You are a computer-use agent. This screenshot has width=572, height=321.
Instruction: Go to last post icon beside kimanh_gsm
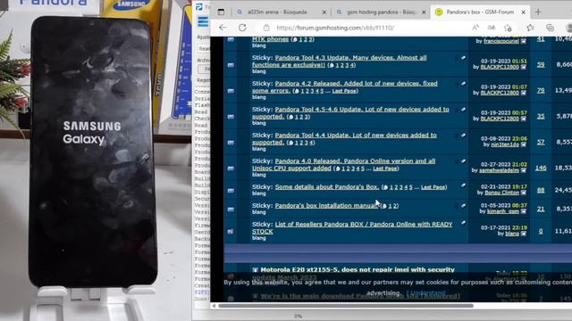click(523, 211)
